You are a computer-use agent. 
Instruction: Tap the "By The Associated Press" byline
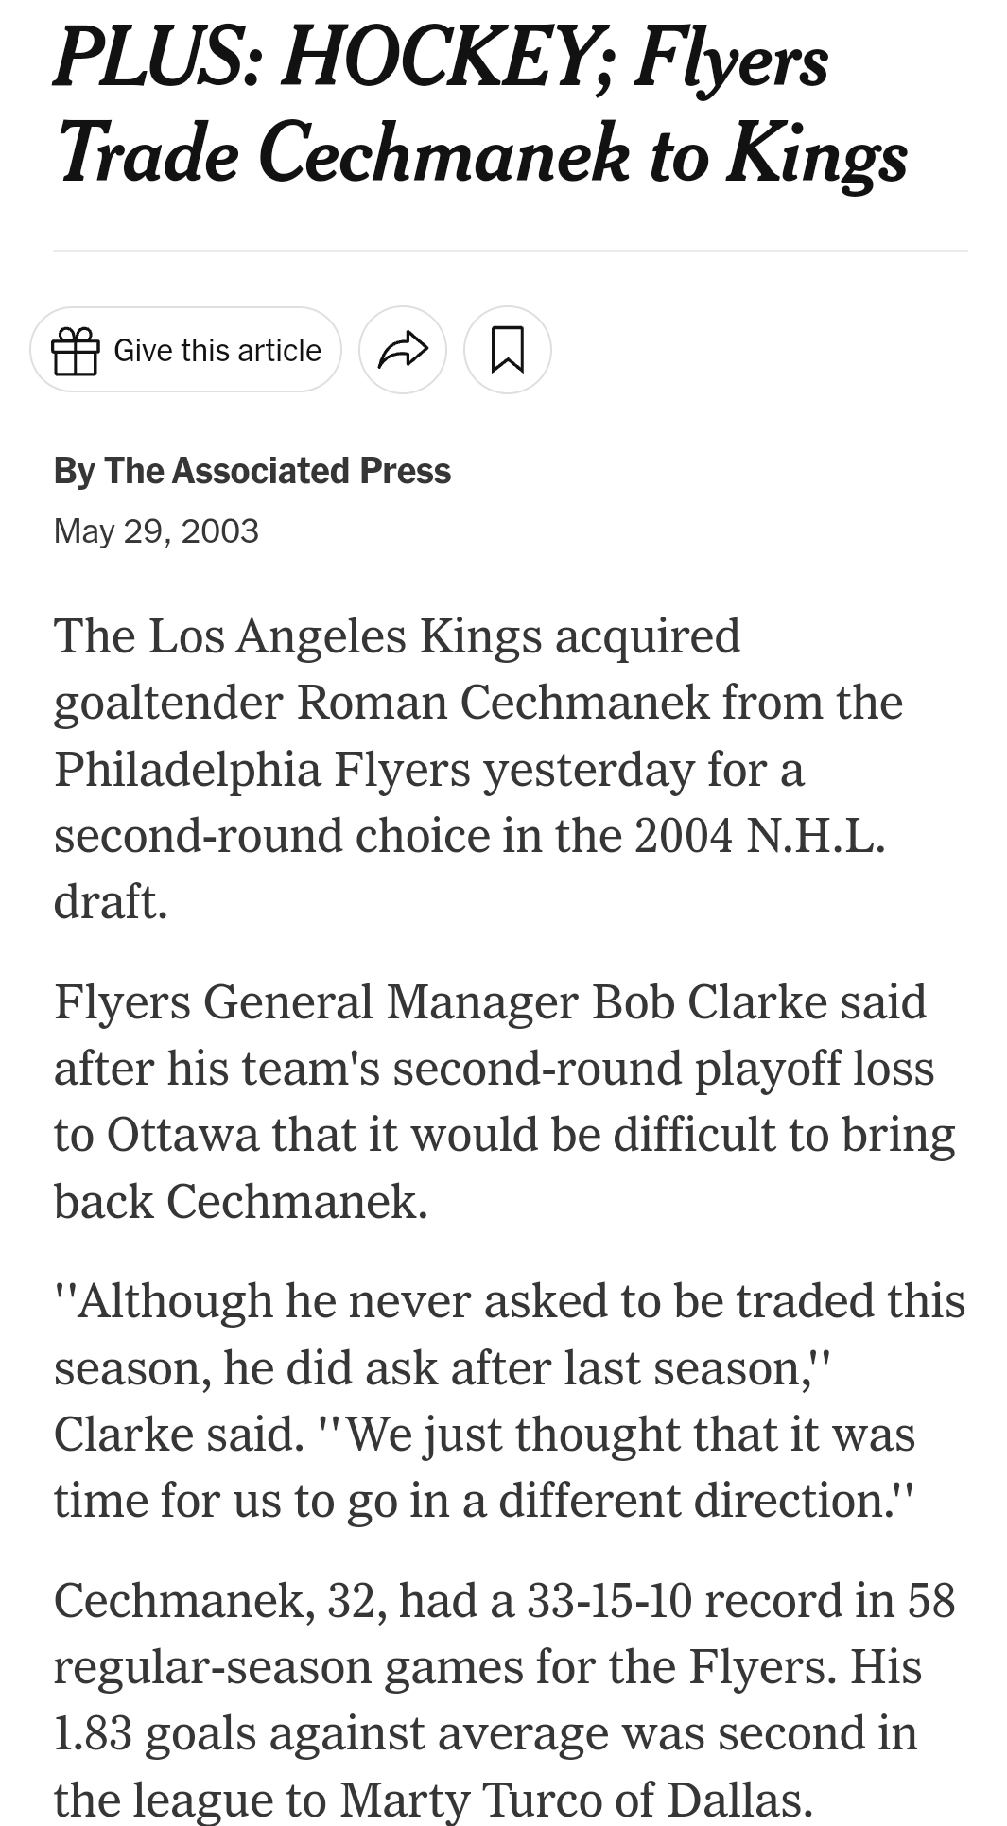[252, 471]
